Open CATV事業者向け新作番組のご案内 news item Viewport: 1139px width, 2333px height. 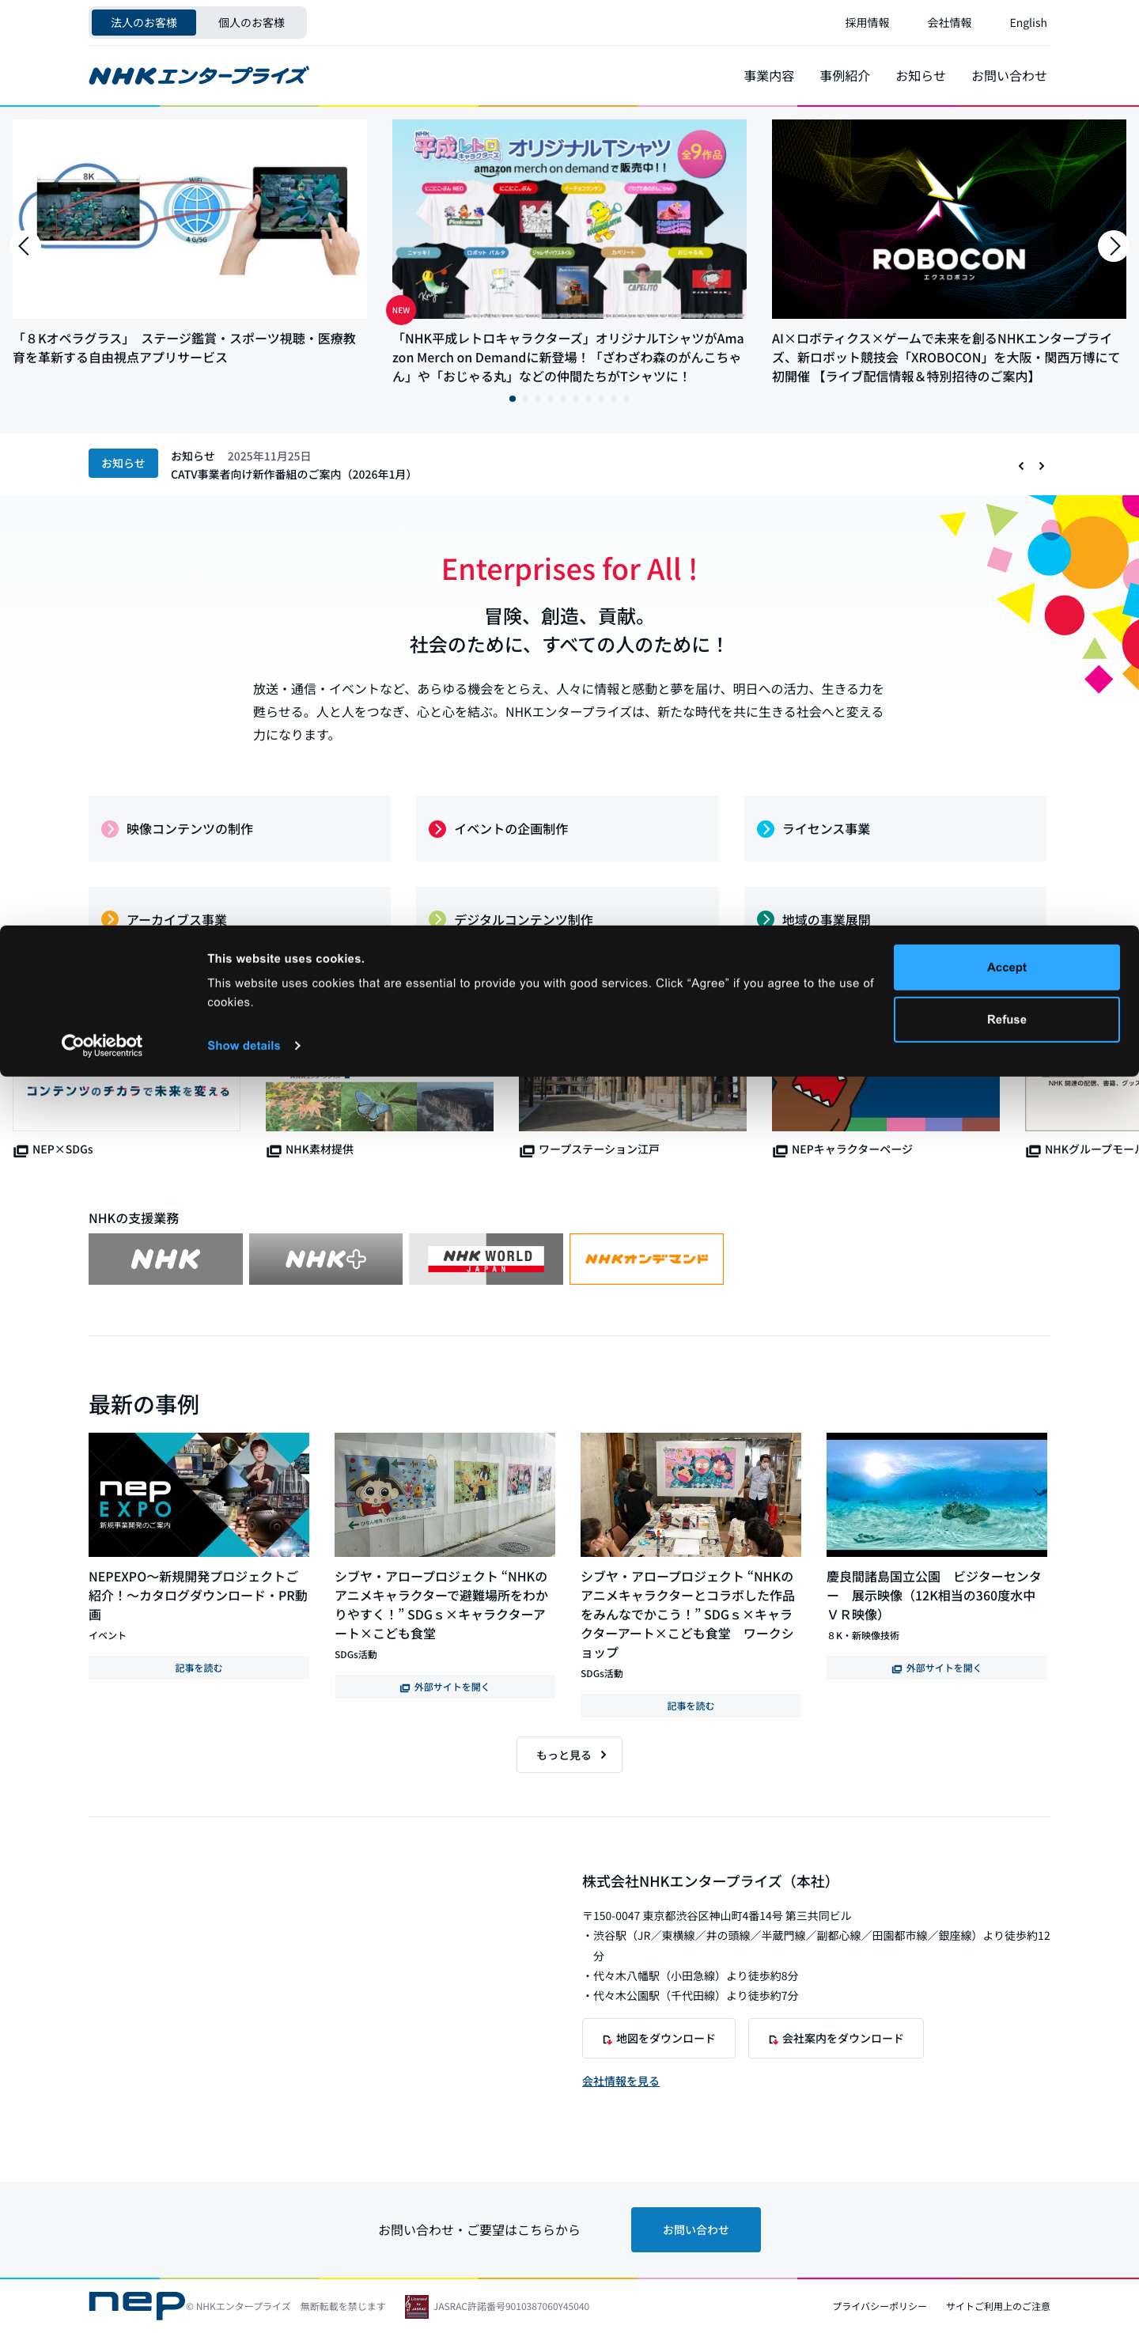click(x=293, y=474)
